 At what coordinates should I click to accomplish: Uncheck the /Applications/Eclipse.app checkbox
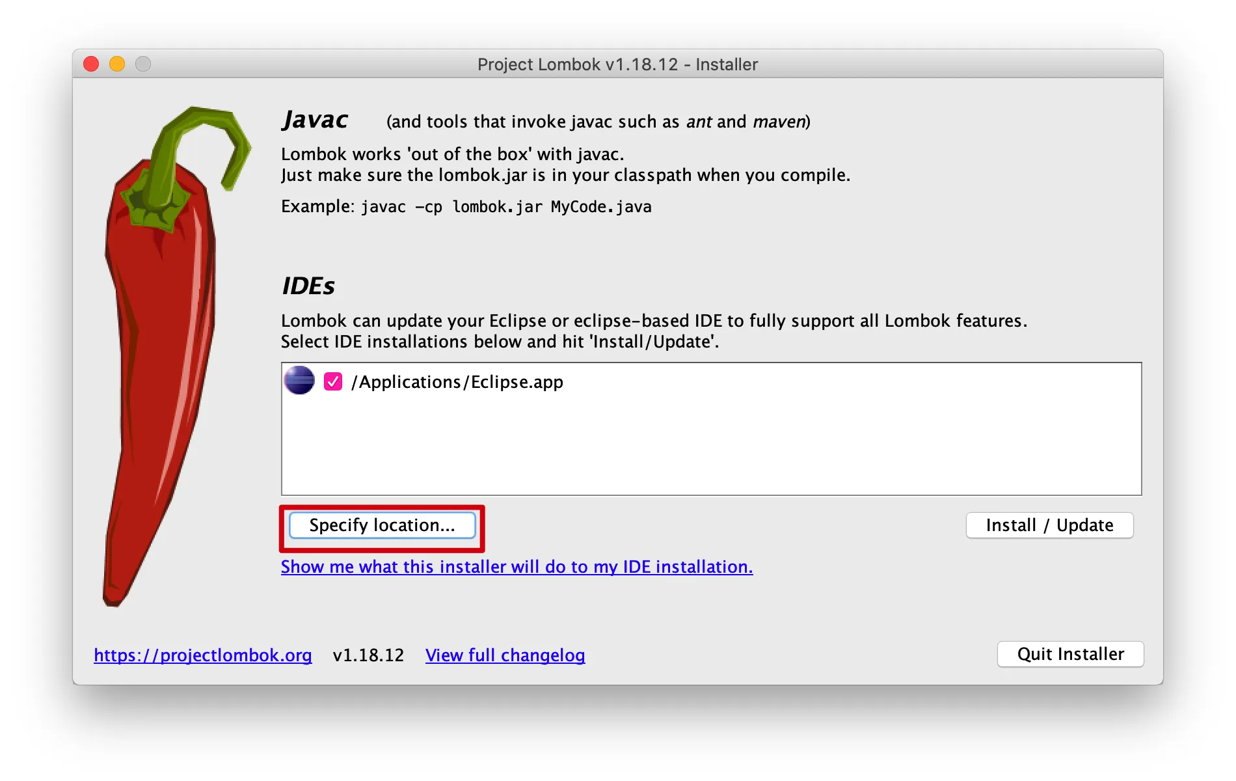[333, 381]
